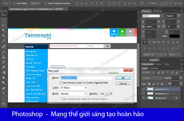Select the Blur tool

pyautogui.click(x=4, y=77)
